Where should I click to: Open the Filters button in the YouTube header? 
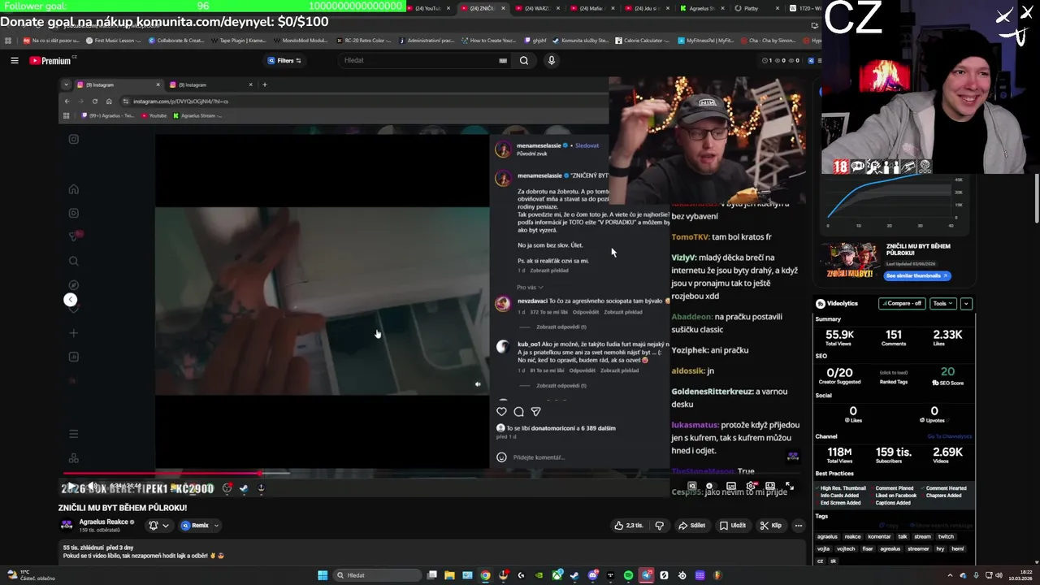284,60
